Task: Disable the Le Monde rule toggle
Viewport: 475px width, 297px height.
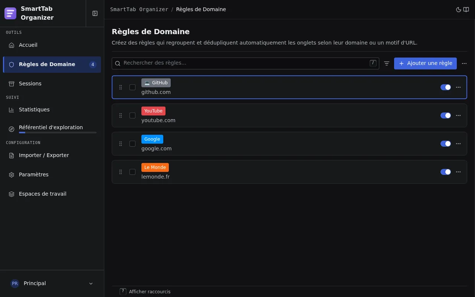Action: (x=446, y=172)
